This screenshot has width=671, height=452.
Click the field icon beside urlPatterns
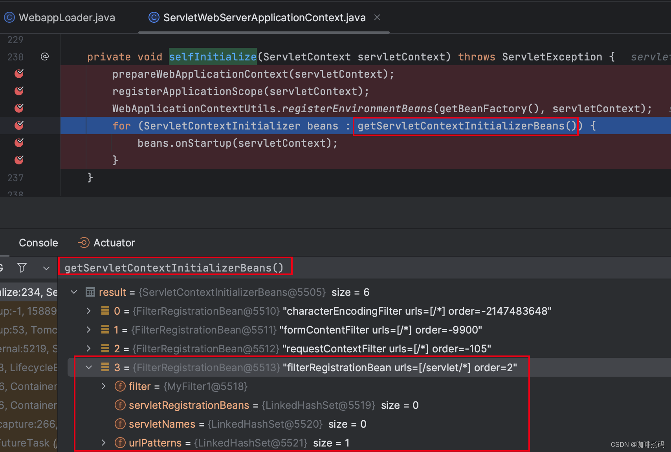120,443
